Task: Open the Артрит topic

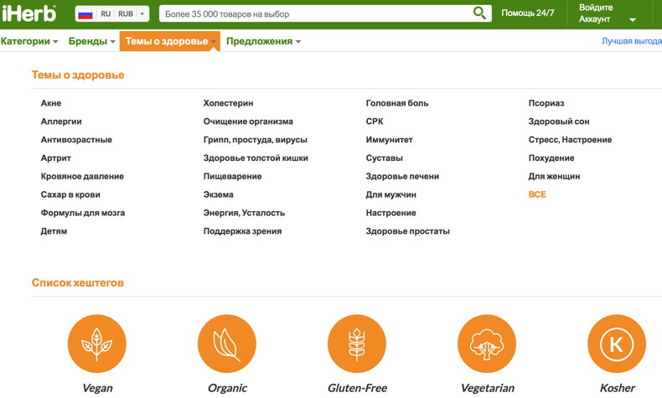Action: [x=56, y=158]
